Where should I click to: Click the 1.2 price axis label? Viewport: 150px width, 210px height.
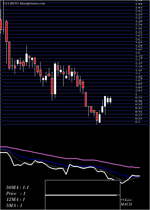(x=138, y=52)
